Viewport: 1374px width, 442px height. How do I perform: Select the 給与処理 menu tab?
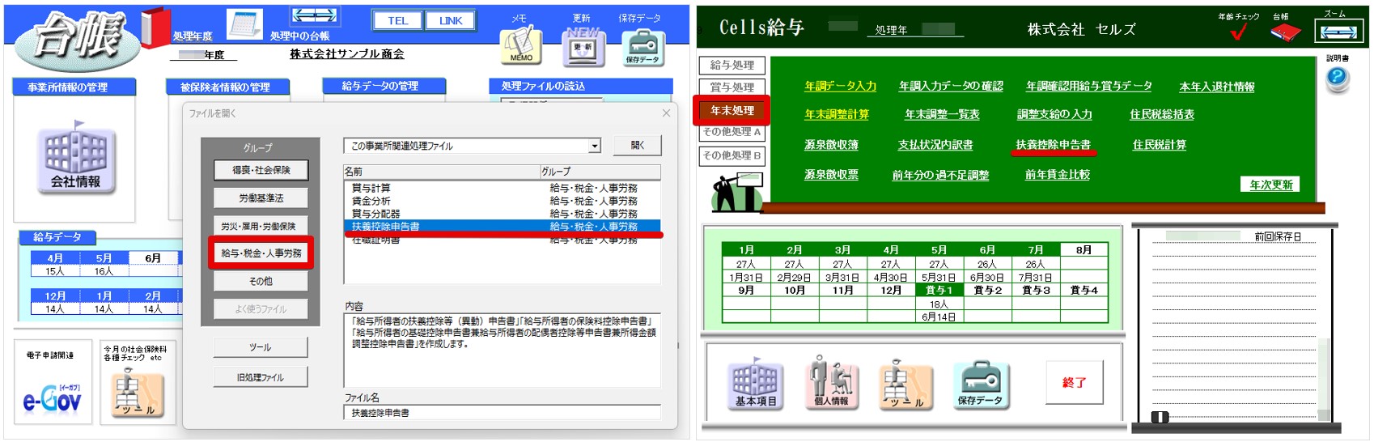point(732,65)
